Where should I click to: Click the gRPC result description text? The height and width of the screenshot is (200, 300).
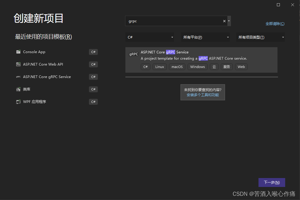click(x=194, y=58)
